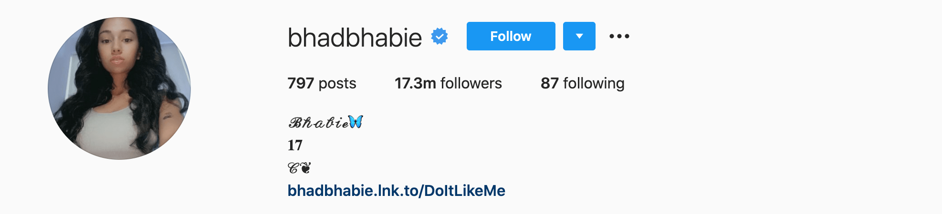Follow the bhadbhabie account
Image resolution: width=942 pixels, height=214 pixels.
point(511,36)
